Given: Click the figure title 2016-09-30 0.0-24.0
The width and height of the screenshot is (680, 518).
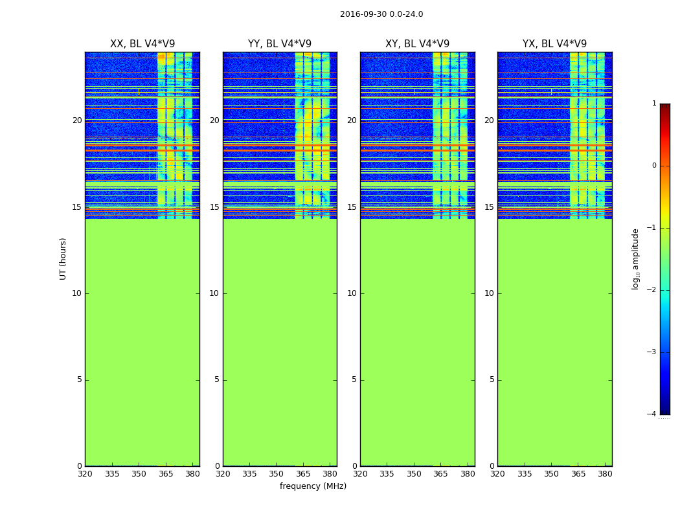Looking at the screenshot, I should point(381,14).
